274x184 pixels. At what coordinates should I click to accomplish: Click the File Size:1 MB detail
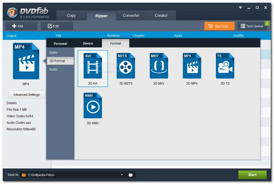click(16, 110)
